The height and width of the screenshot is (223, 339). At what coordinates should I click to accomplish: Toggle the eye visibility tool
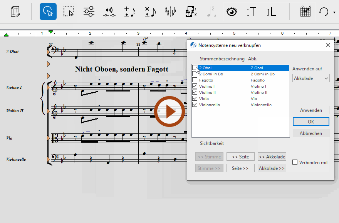click(x=231, y=12)
